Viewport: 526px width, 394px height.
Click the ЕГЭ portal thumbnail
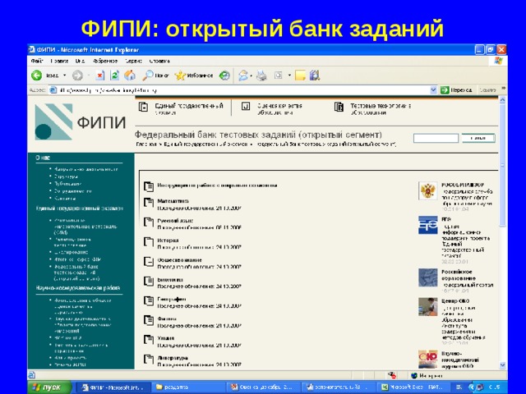(x=427, y=225)
